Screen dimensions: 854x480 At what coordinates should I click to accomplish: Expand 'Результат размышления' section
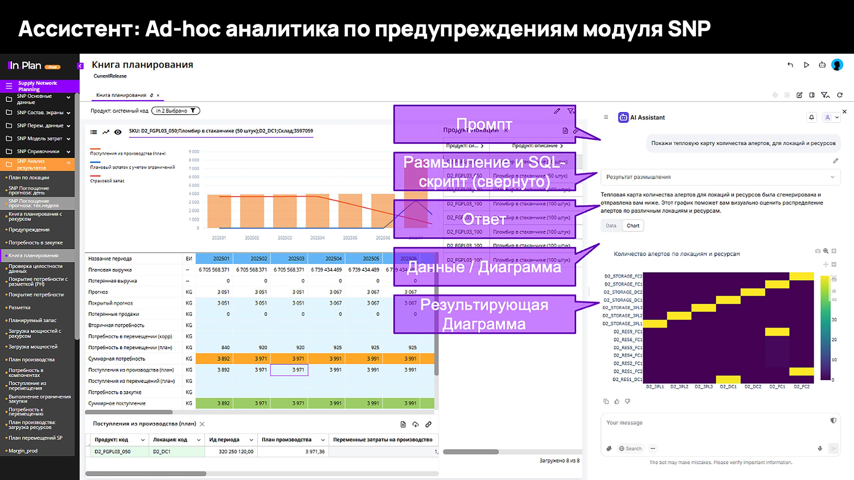721,177
